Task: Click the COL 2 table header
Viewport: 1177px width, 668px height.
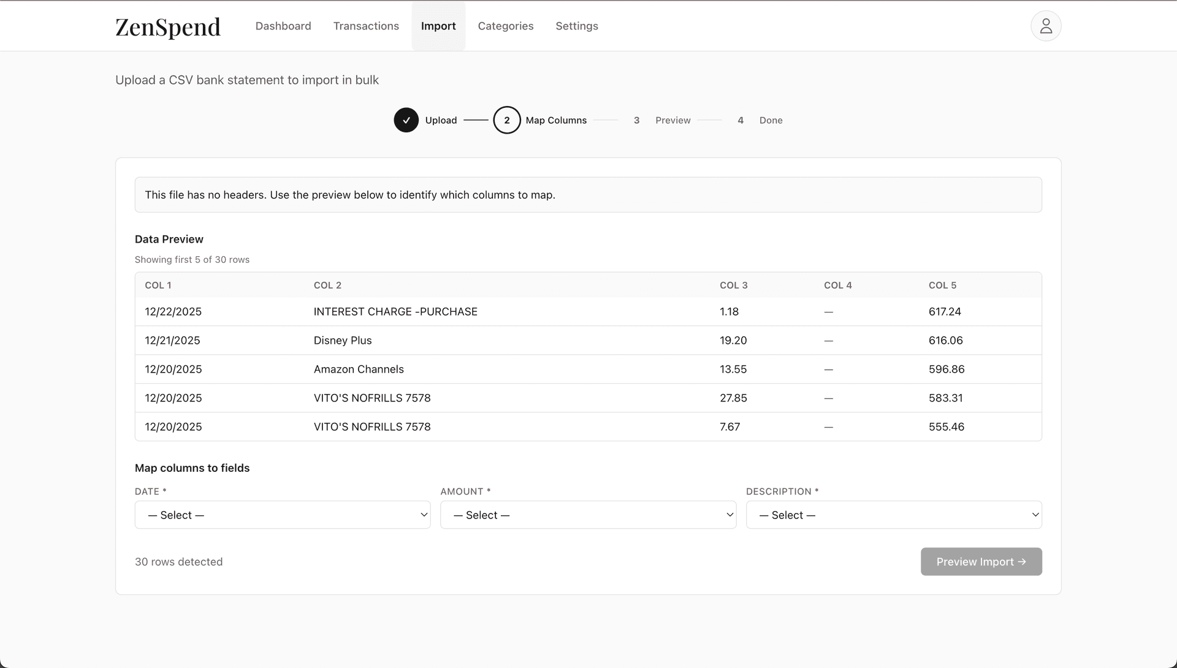Action: [327, 285]
